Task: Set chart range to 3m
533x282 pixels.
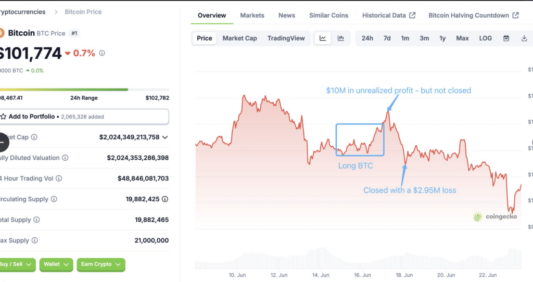Action: click(x=424, y=38)
